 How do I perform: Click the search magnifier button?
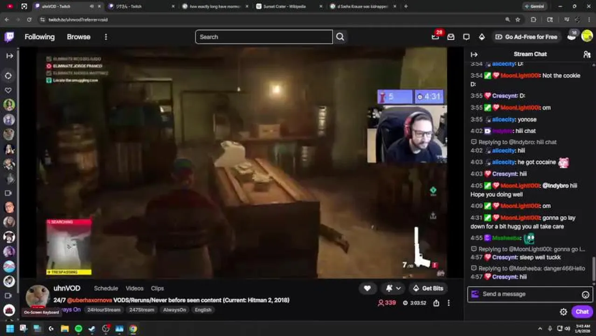(x=340, y=37)
